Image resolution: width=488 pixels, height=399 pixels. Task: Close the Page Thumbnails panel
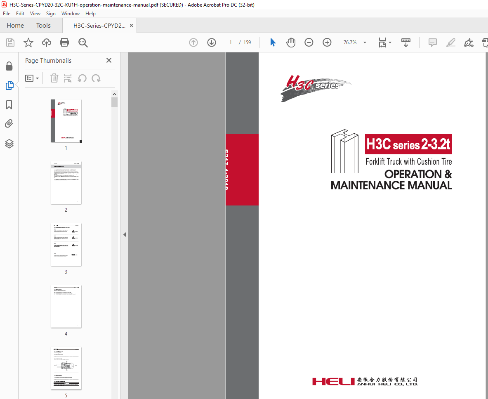[x=109, y=60]
